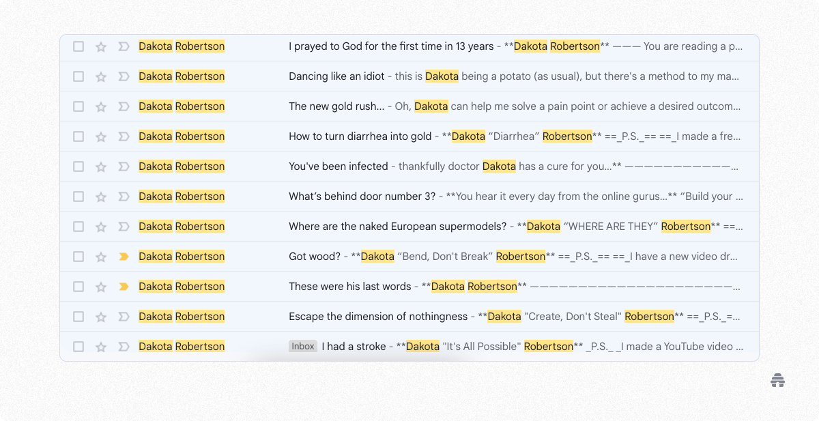This screenshot has height=421, width=819.
Task: Check the box next to 'Dancing like an idiot'
Action: click(x=78, y=76)
